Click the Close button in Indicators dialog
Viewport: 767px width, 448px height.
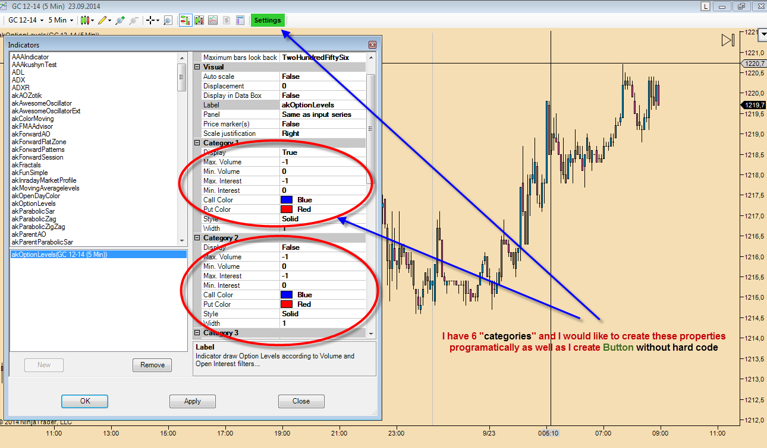[301, 401]
